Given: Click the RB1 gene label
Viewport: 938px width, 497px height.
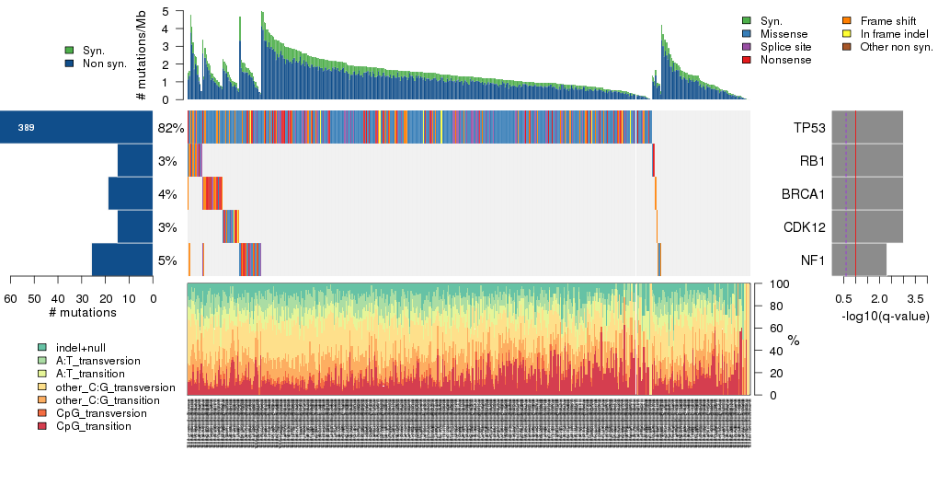Looking at the screenshot, I should [810, 161].
